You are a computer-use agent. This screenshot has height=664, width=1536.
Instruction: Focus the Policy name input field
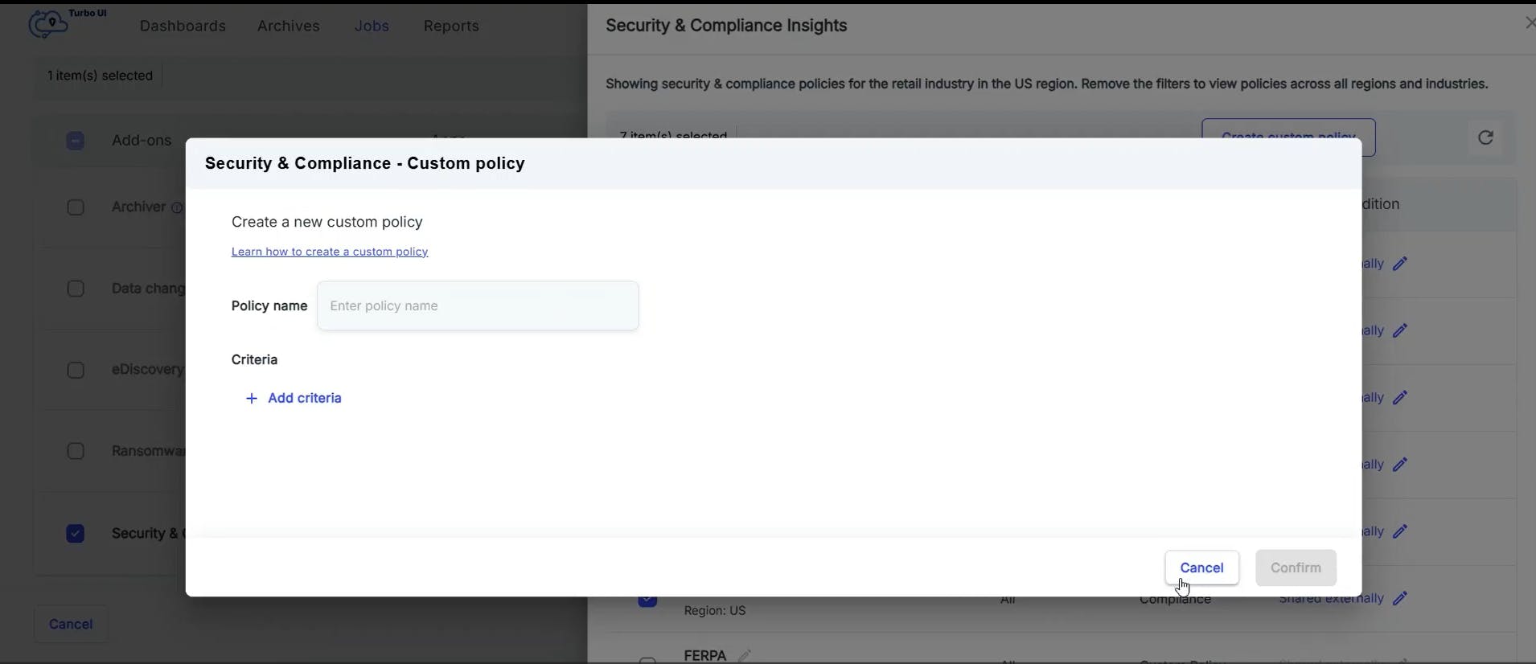[478, 305]
